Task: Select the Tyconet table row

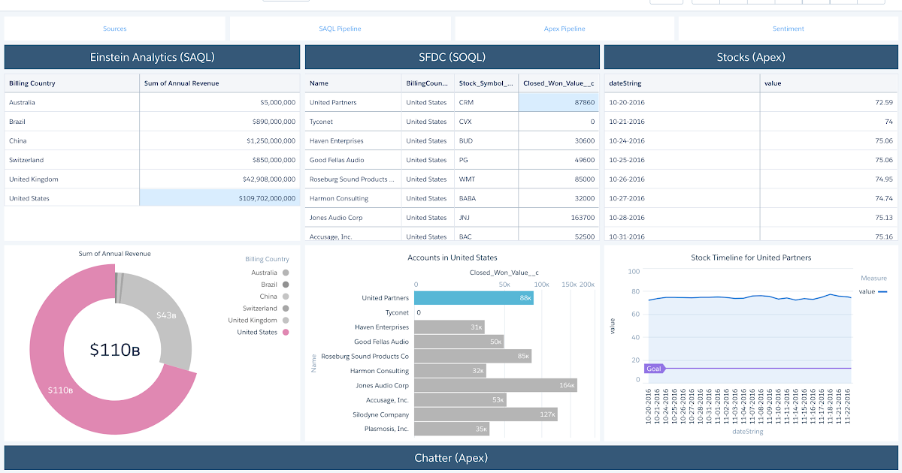Action: (453, 122)
